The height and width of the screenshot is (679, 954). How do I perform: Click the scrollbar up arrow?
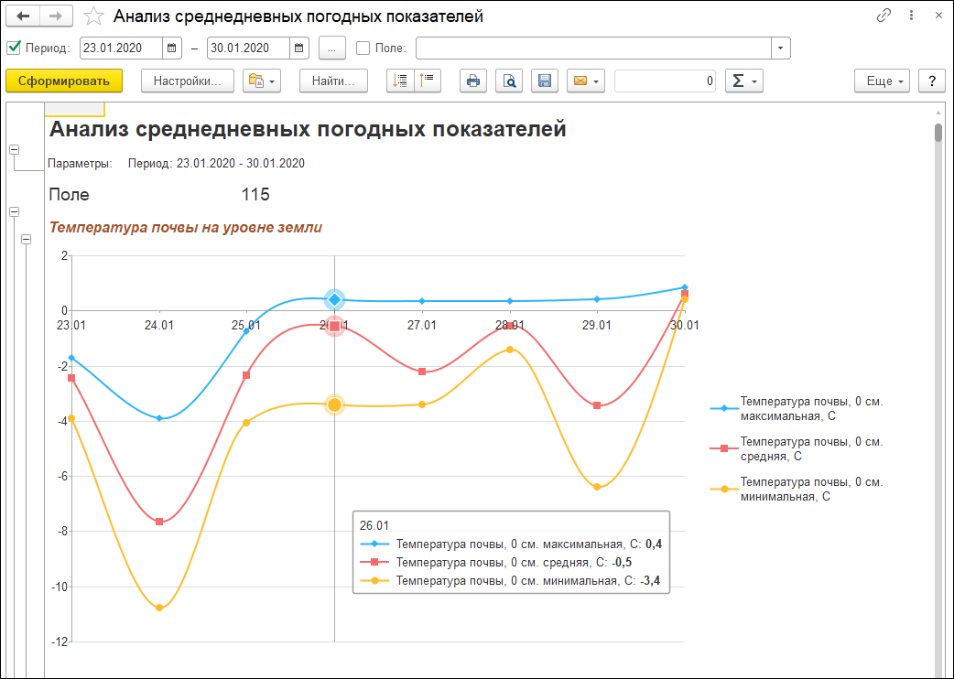[x=938, y=113]
